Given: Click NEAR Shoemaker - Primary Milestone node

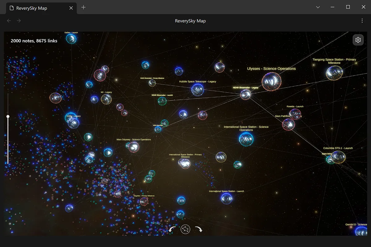Looking at the screenshot, I should (152, 83).
